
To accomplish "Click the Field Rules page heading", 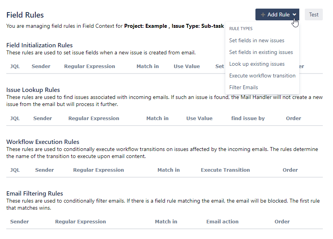I will point(25,15).
